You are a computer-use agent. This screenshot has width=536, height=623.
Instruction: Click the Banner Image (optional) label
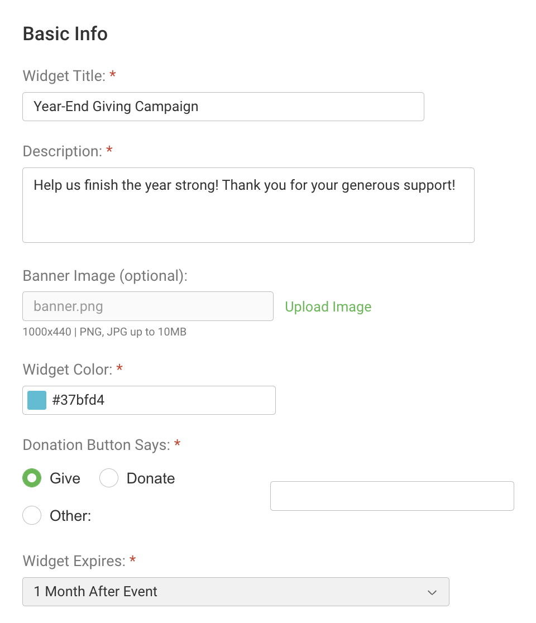pos(104,276)
